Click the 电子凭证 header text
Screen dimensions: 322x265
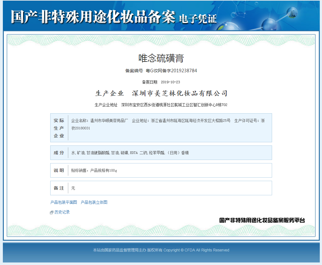pos(198,19)
